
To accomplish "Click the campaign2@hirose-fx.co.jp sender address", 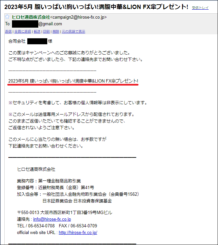I will pyautogui.click(x=79, y=17).
